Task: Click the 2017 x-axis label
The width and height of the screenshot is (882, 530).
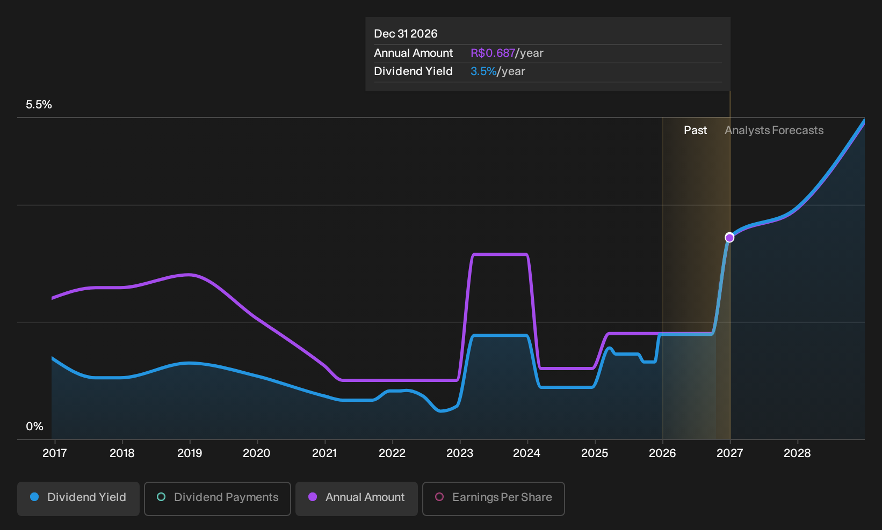Action: click(55, 453)
